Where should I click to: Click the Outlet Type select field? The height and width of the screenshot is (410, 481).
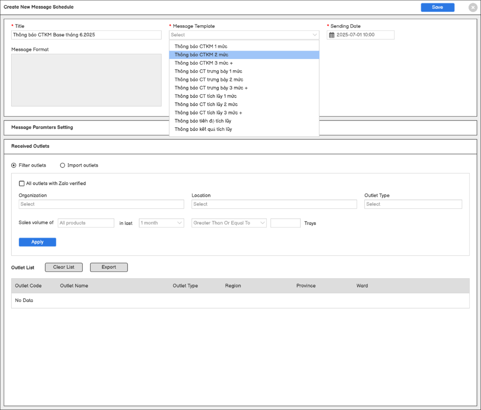coord(413,204)
